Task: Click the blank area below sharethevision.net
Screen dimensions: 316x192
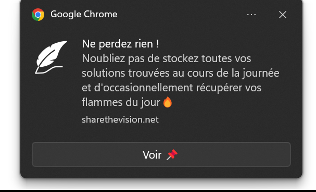Action: [x=161, y=133]
